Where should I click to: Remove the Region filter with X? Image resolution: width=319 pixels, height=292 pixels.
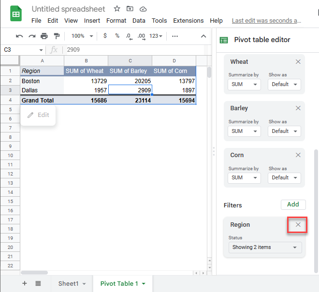[x=298, y=225]
